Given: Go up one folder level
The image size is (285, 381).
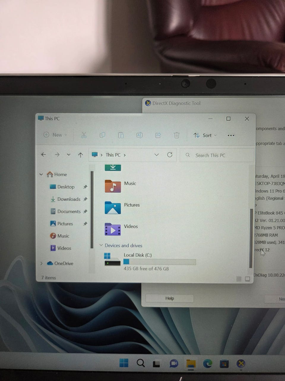Looking at the screenshot, I should click(x=80, y=155).
